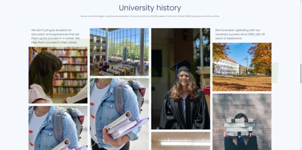The image size is (302, 150).
Task: Select the subtitle text about largest universities
Action: coord(150,16)
